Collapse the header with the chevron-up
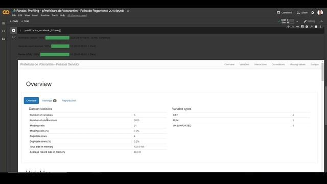Image resolution: width=327 pixels, height=184 pixels. (321, 21)
